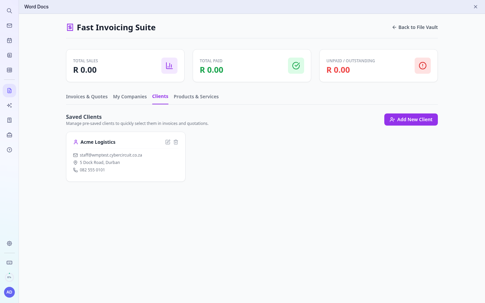Open the help question mark icon
The height and width of the screenshot is (303, 485).
[x=9, y=150]
